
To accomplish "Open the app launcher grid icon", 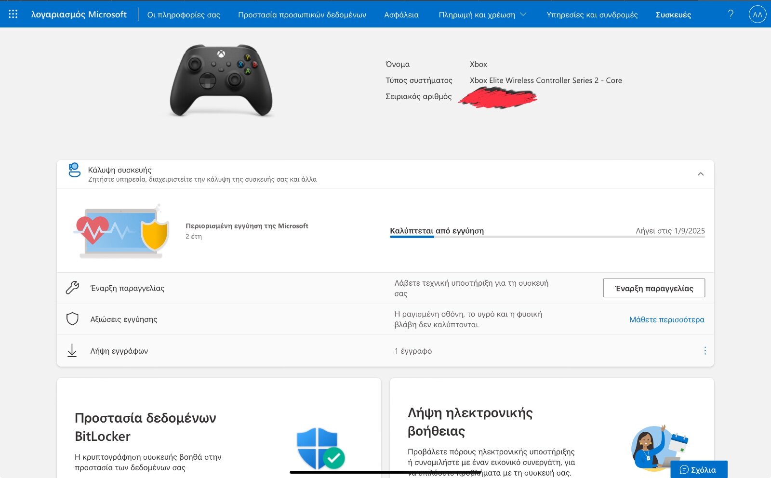I will click(13, 14).
